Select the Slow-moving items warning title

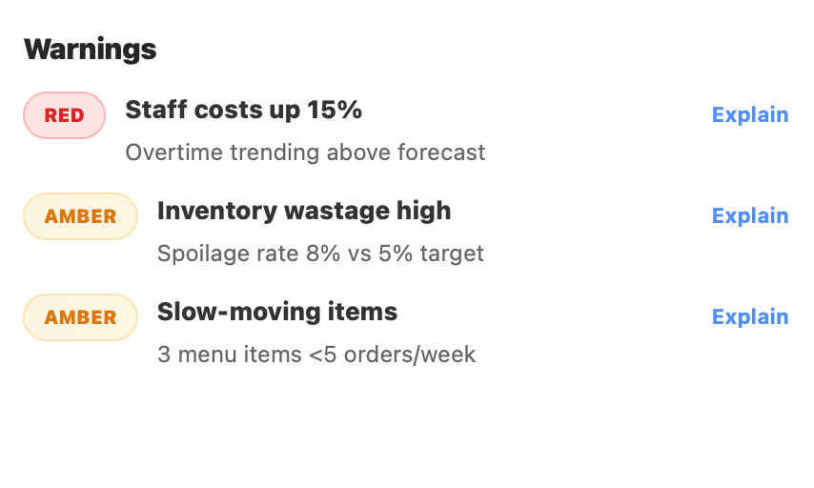click(x=276, y=312)
